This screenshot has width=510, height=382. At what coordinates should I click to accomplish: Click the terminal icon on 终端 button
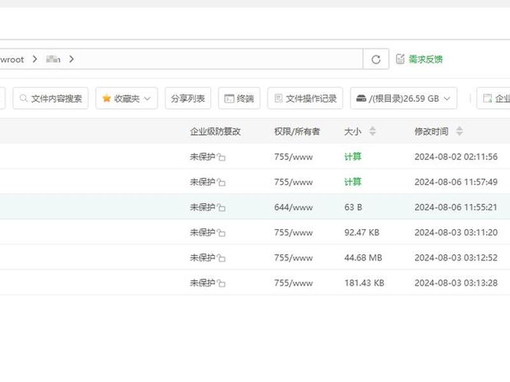coord(229,99)
